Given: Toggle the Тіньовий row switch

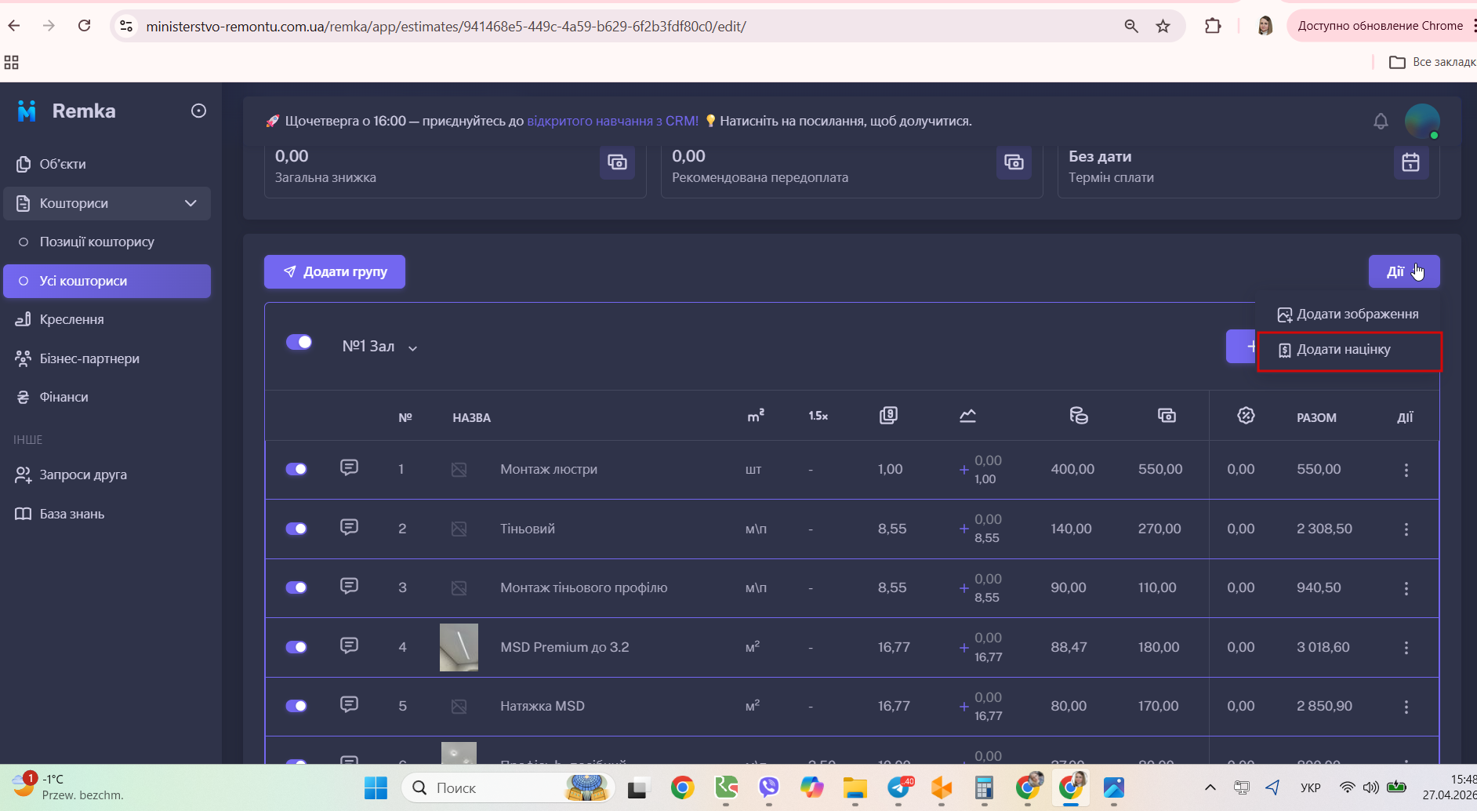Looking at the screenshot, I should [296, 529].
